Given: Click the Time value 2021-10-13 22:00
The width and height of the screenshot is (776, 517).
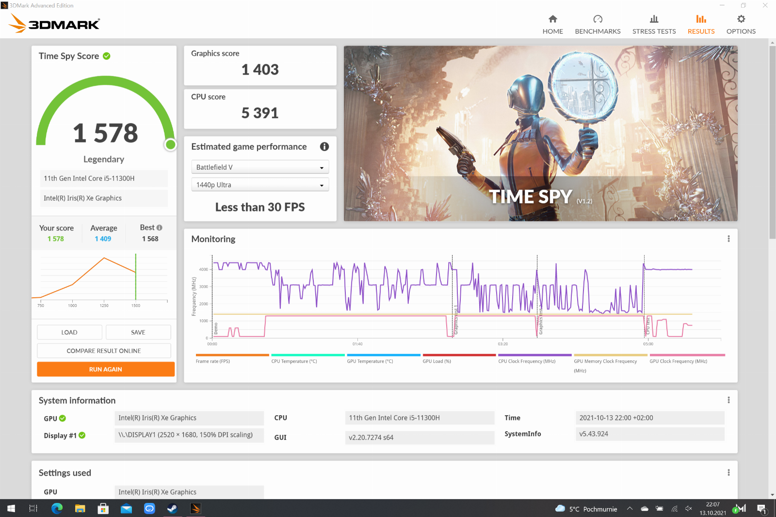Looking at the screenshot, I should point(650,418).
